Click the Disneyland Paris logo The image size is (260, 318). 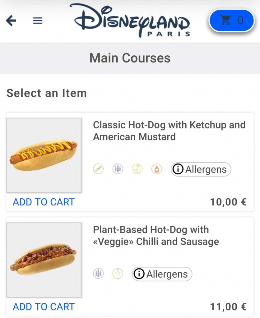[131, 21]
